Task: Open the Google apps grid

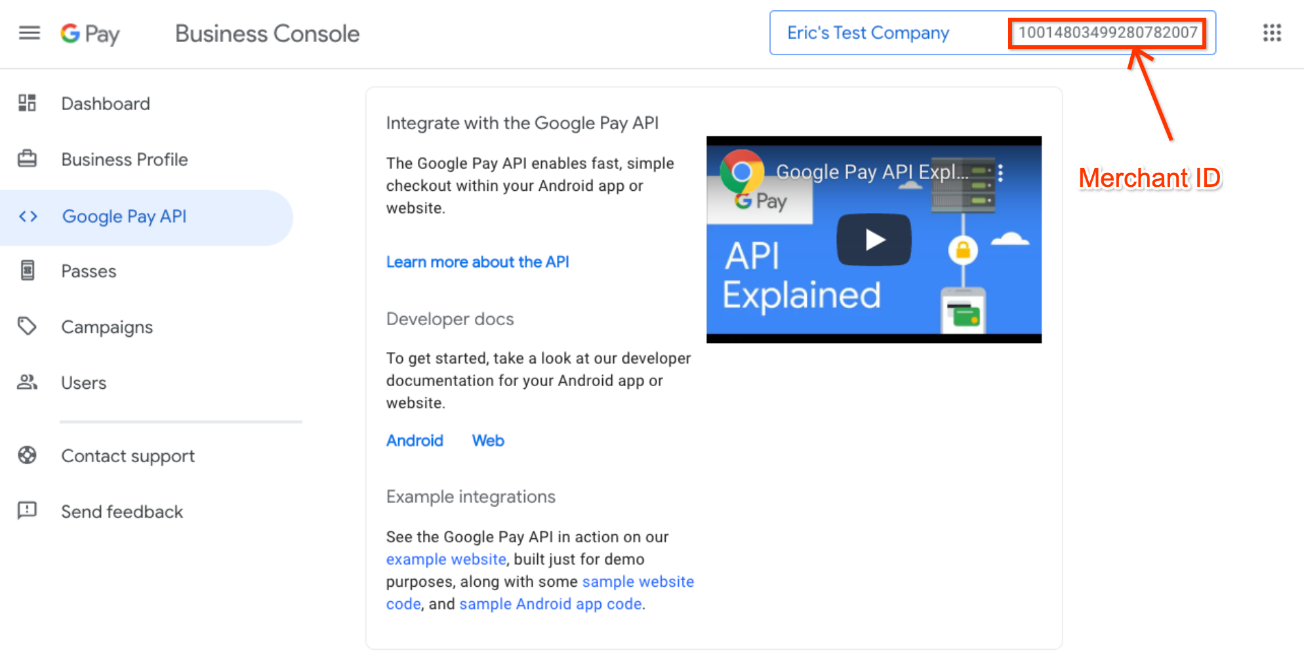Action: [x=1272, y=33]
